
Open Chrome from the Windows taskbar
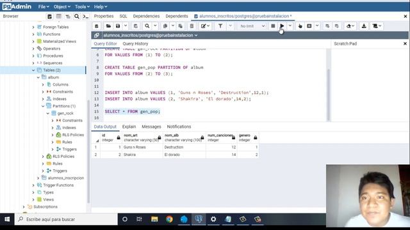(x=169, y=219)
